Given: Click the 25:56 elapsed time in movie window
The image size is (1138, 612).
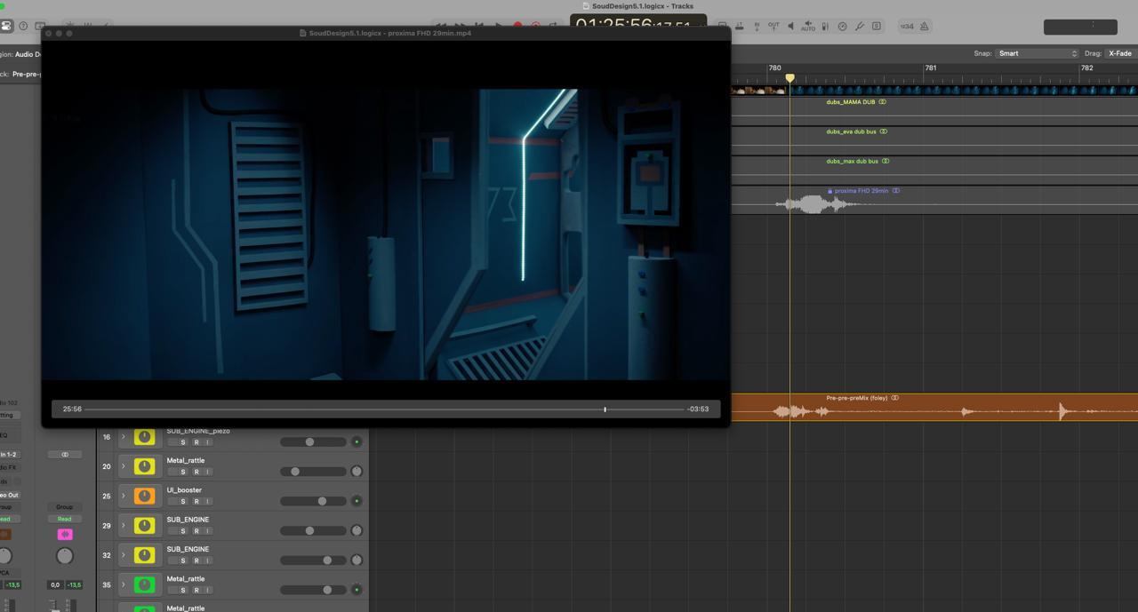Looking at the screenshot, I should click(72, 409).
